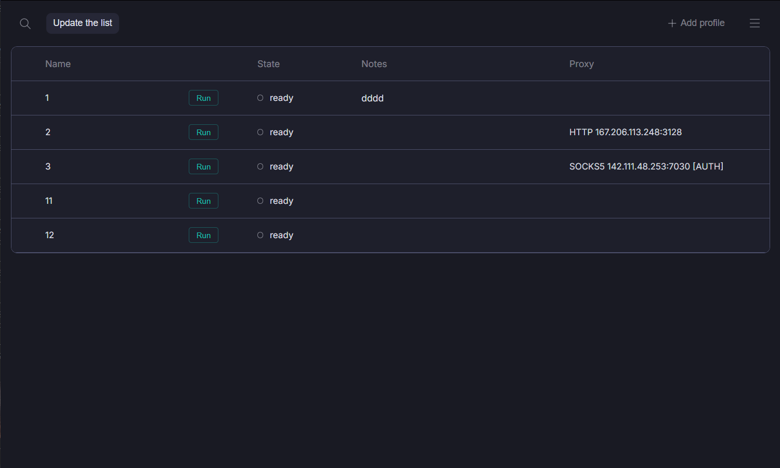Start profile 3 with Run
This screenshot has height=468, width=780.
203,167
